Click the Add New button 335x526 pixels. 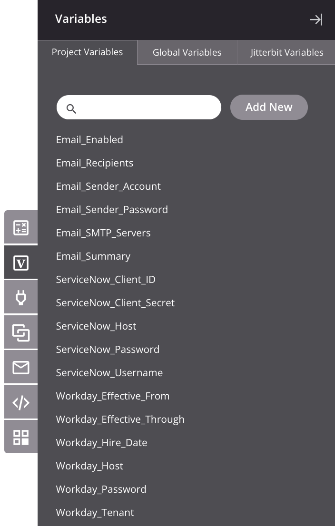tap(269, 107)
